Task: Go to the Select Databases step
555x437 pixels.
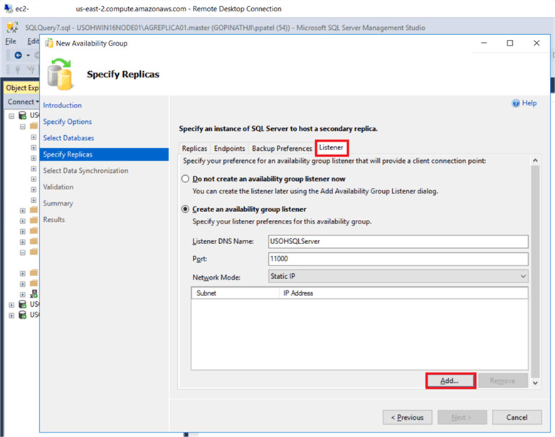Action: [69, 138]
